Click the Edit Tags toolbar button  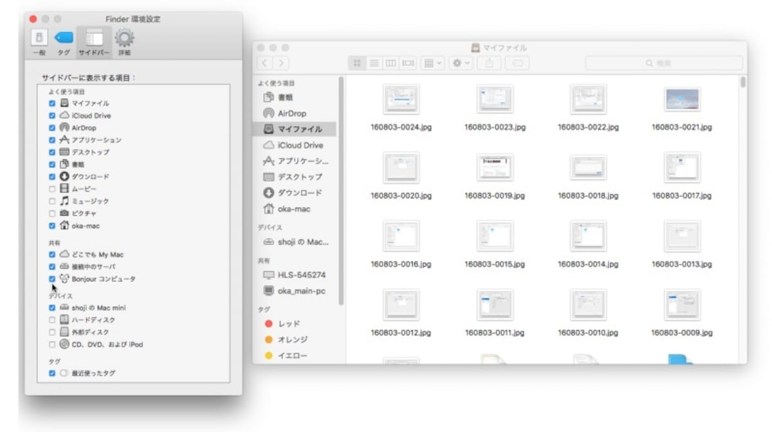(518, 63)
